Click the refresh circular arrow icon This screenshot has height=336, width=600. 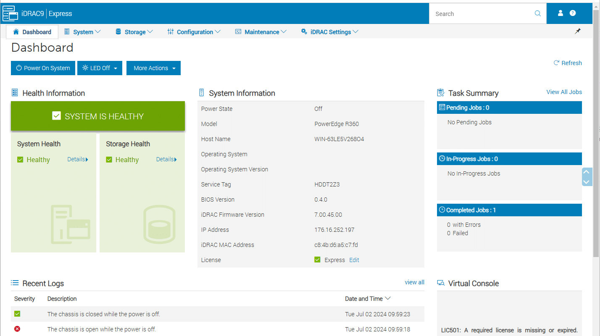point(556,63)
